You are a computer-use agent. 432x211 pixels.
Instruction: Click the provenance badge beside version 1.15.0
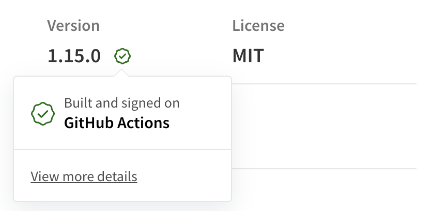(122, 56)
